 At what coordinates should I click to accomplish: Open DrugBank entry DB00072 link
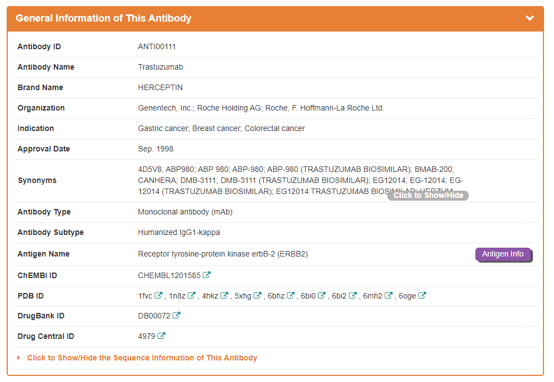[x=154, y=316]
